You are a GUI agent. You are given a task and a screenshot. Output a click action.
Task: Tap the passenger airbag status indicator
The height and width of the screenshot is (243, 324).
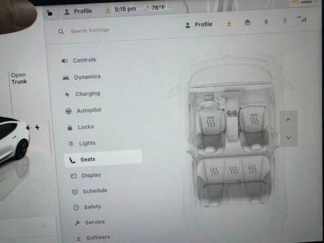coord(304,1)
